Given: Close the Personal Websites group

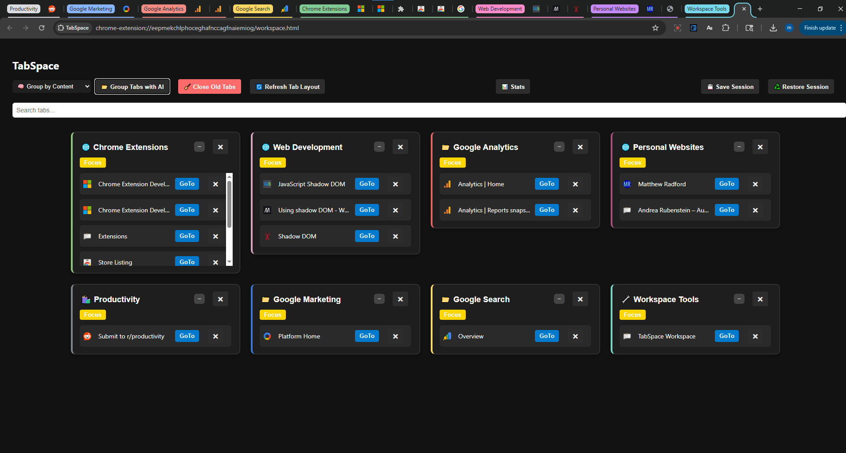Looking at the screenshot, I should pos(760,147).
